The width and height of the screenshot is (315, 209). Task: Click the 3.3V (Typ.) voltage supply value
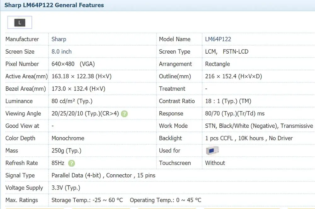pos(66,188)
